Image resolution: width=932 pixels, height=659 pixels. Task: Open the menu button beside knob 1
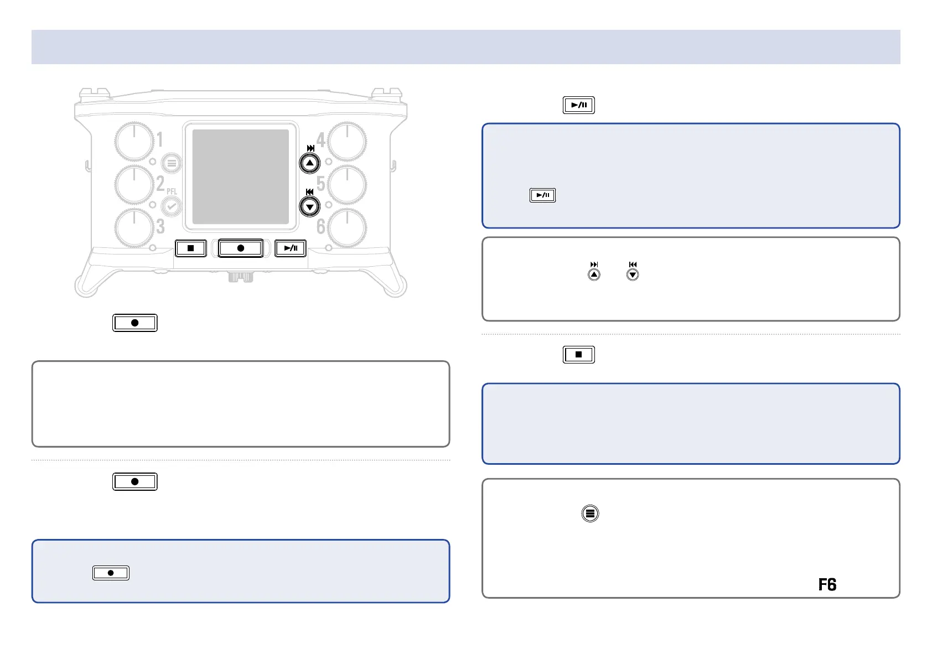172,164
